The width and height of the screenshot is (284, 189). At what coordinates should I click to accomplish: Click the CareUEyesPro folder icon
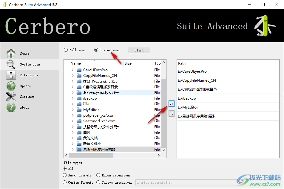[79, 70]
